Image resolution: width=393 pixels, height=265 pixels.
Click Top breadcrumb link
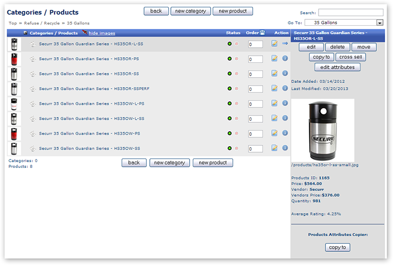[x=13, y=23]
